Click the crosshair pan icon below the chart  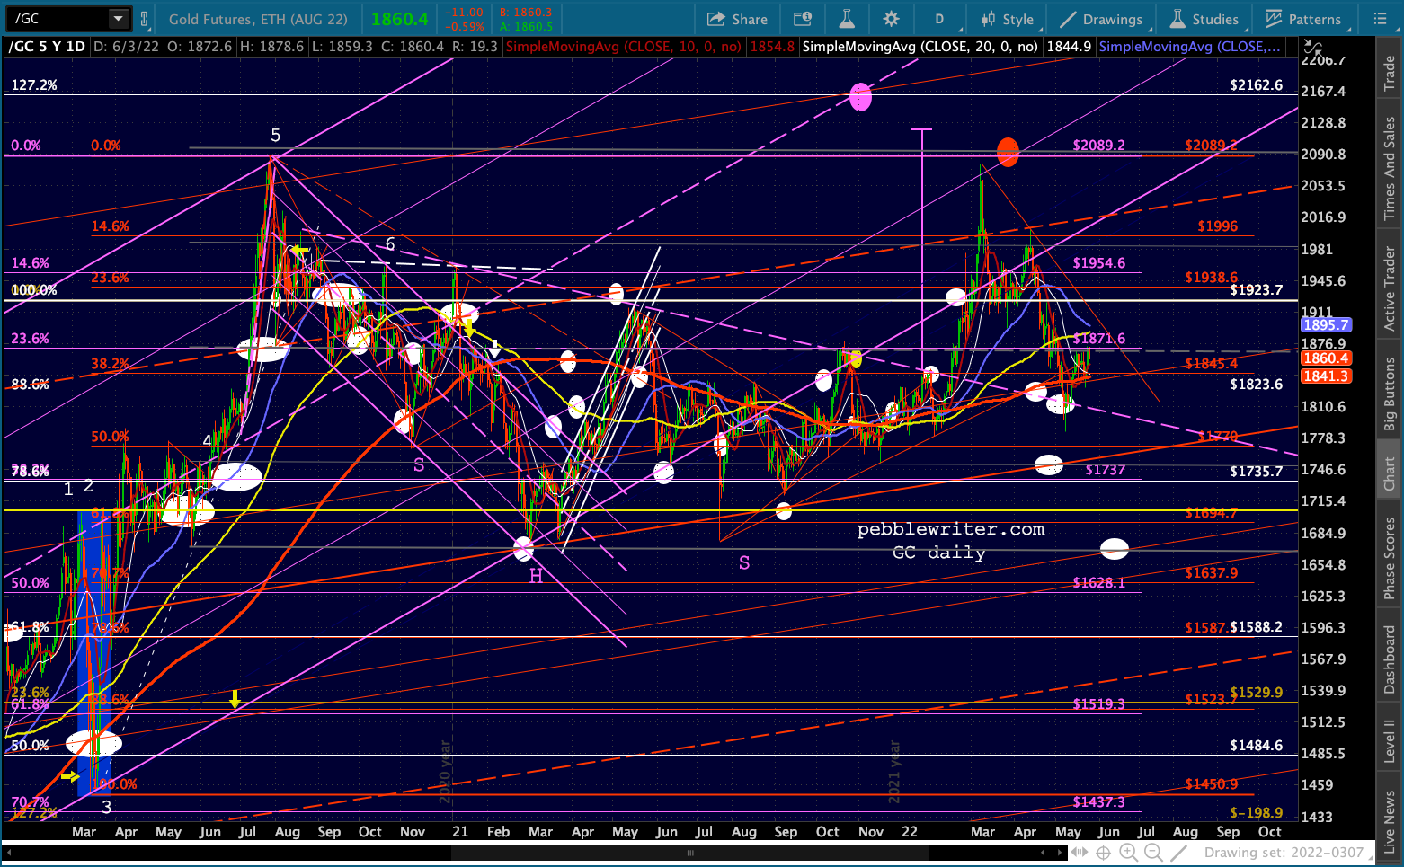[x=1104, y=853]
